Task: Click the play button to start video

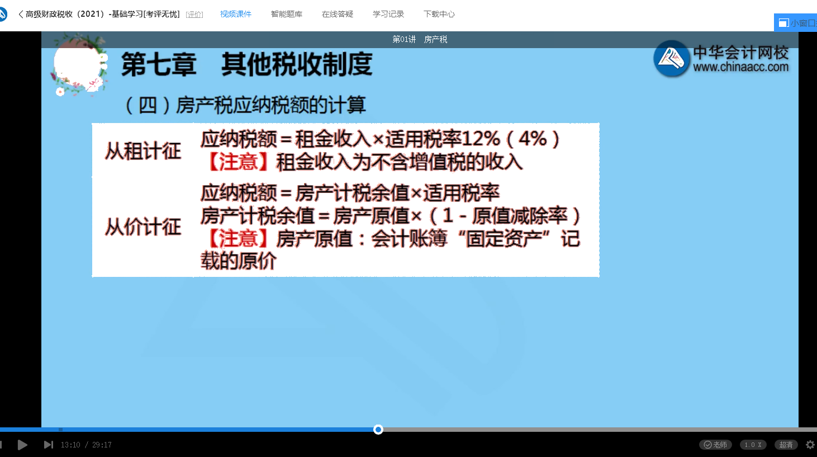Action: pyautogui.click(x=23, y=445)
